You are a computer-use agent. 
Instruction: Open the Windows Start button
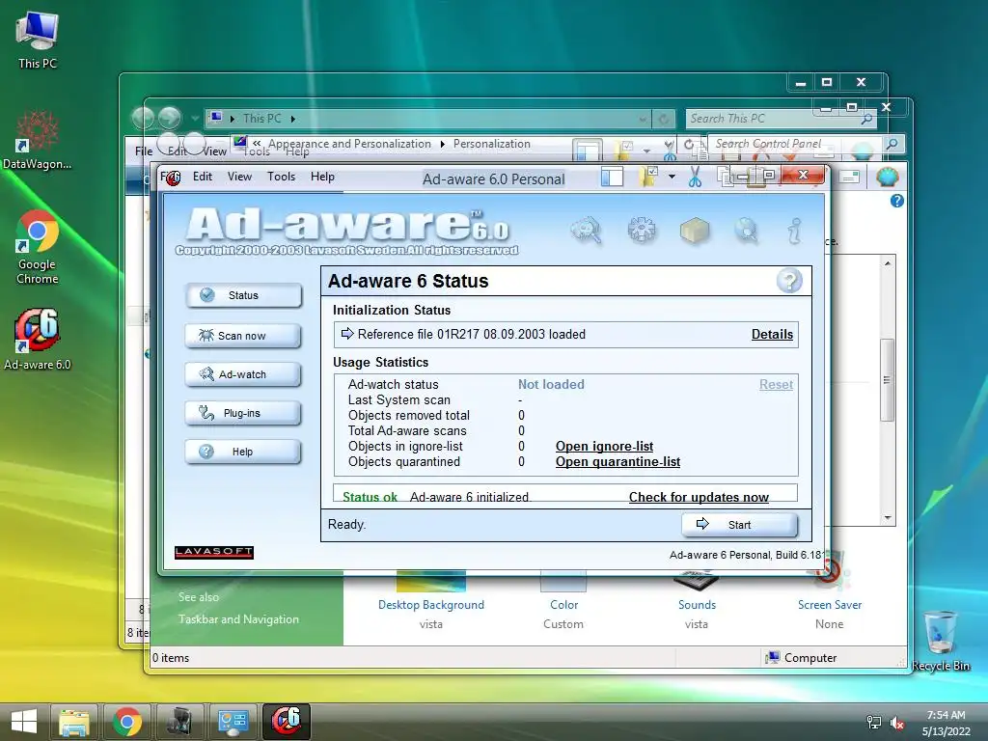tap(24, 722)
